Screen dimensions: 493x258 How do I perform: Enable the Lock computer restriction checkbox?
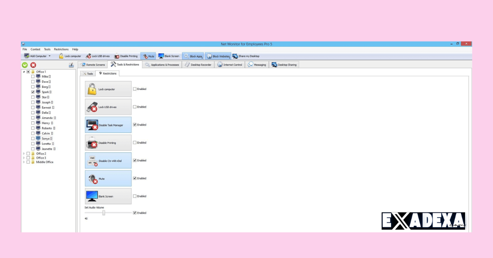[135, 89]
